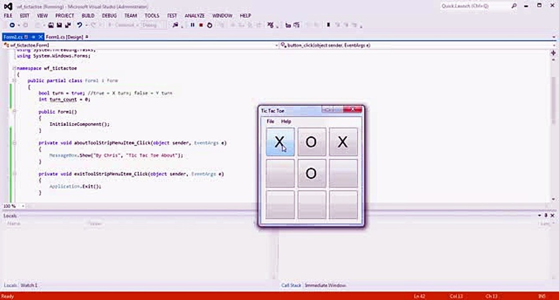Click the Col 13 status bar entry
This screenshot has height=300, width=559.
(x=455, y=296)
